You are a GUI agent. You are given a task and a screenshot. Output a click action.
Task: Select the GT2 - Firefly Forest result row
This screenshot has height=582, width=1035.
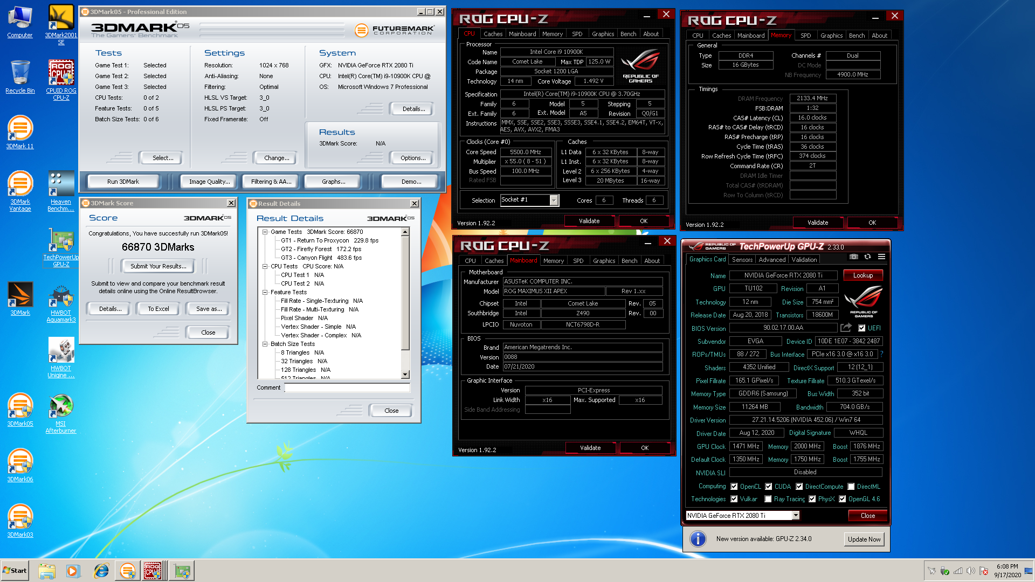point(321,249)
